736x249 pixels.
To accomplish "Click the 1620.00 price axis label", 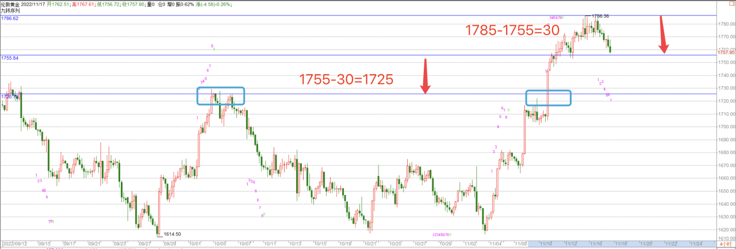I will click(726, 229).
